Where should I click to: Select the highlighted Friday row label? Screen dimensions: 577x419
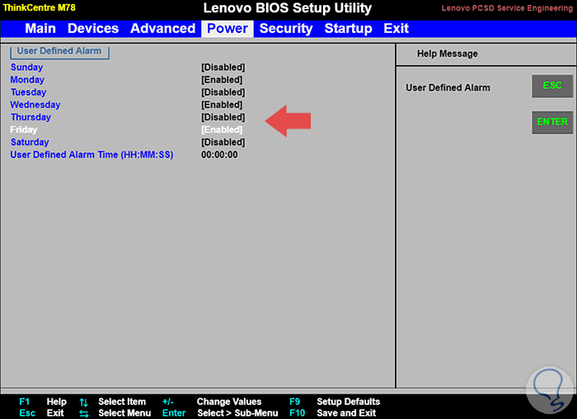point(24,130)
